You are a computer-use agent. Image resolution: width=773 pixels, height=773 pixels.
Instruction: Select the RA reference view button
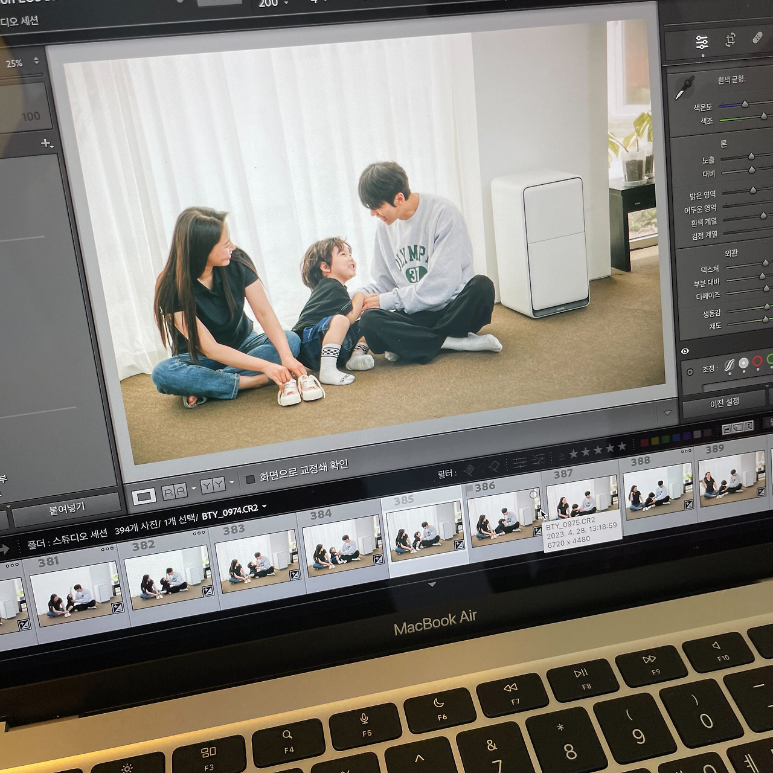pyautogui.click(x=174, y=492)
